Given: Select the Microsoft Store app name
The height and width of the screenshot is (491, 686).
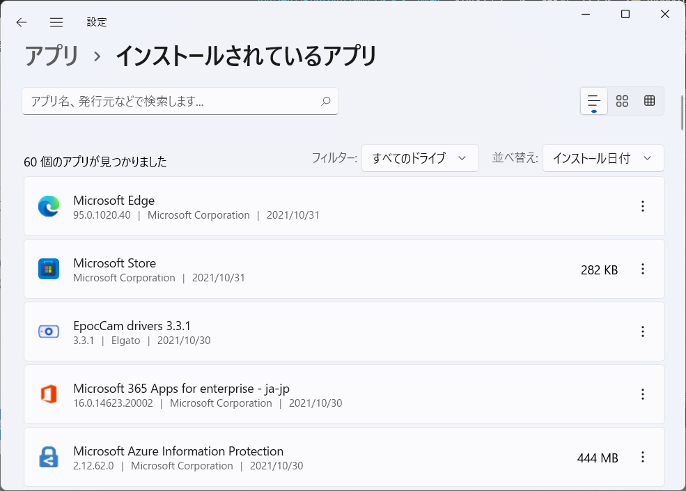Looking at the screenshot, I should [115, 263].
